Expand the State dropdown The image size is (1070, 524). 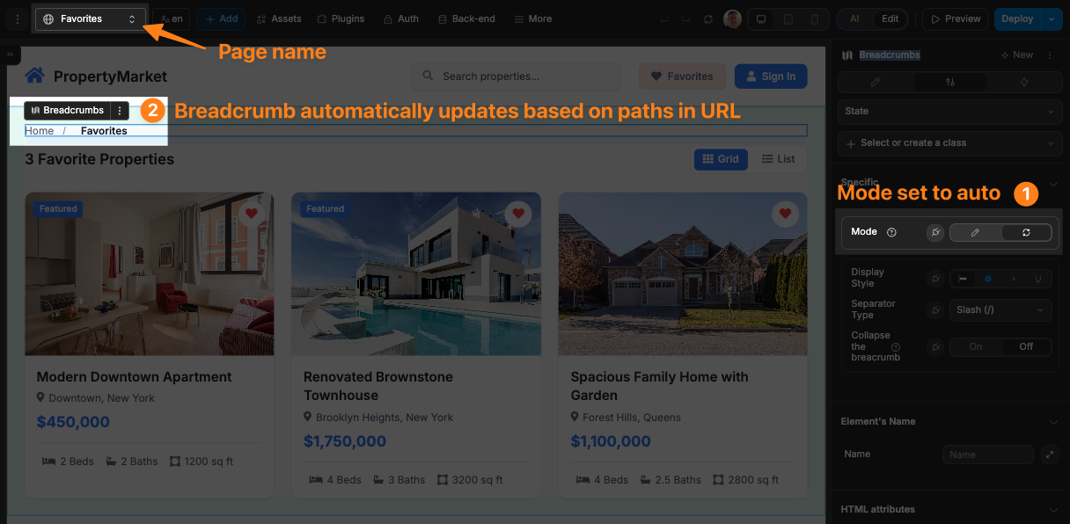pyautogui.click(x=947, y=112)
